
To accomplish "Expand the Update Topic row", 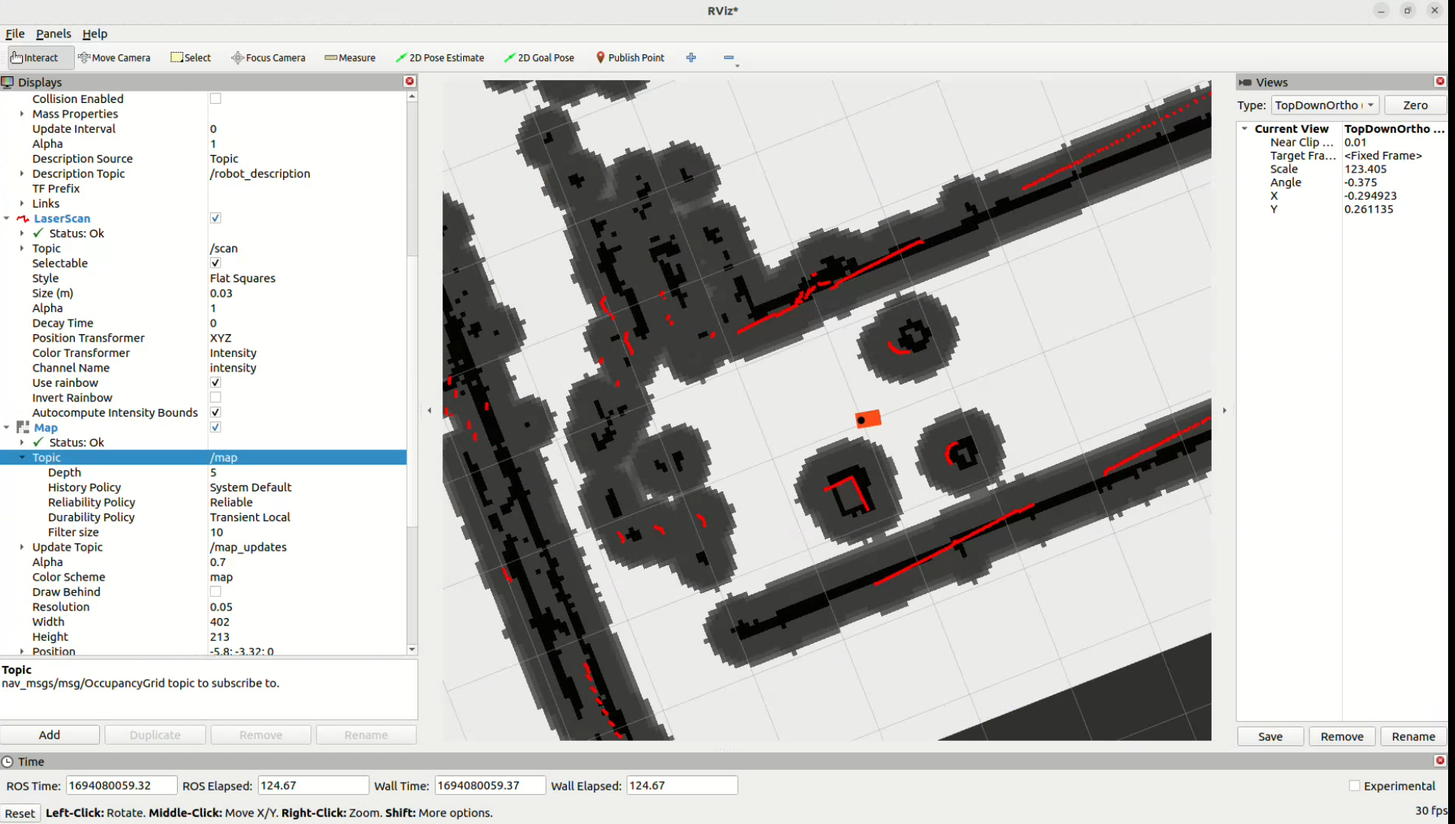I will point(21,547).
